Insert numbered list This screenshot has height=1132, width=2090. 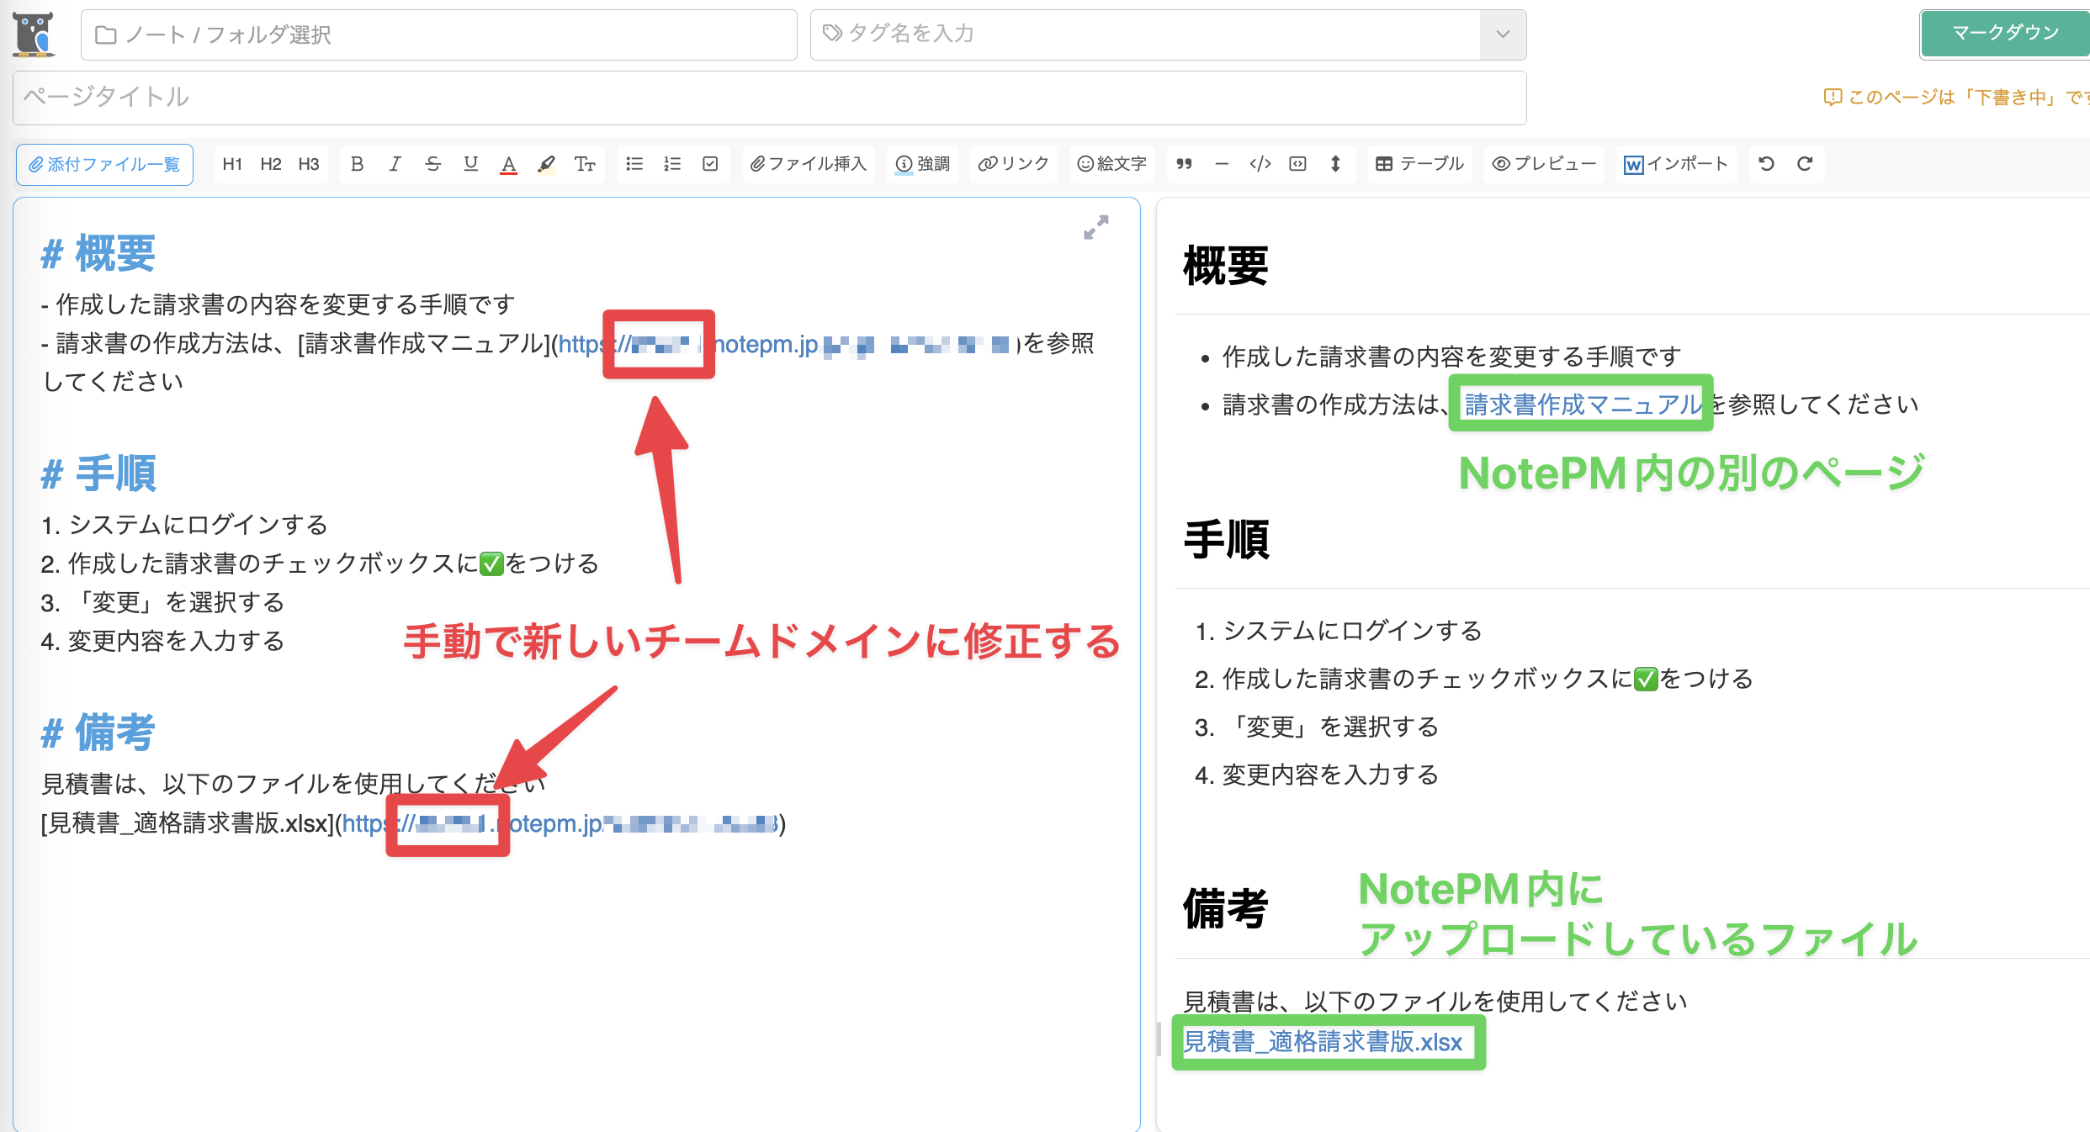click(672, 164)
